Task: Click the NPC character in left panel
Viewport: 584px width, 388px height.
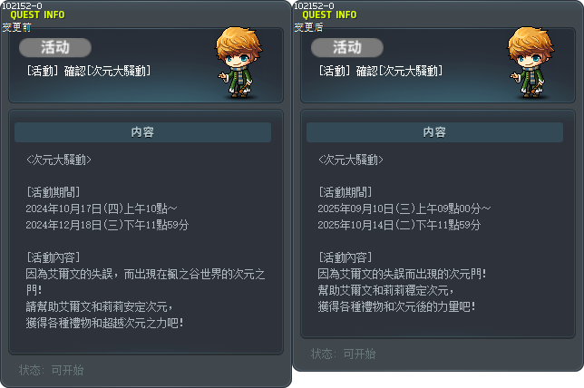Action: (238, 63)
